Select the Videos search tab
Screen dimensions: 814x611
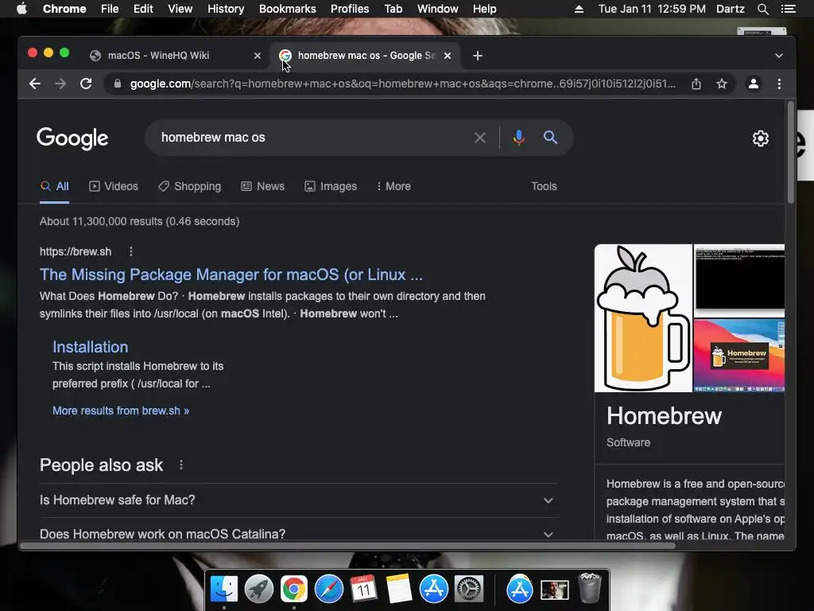(114, 186)
